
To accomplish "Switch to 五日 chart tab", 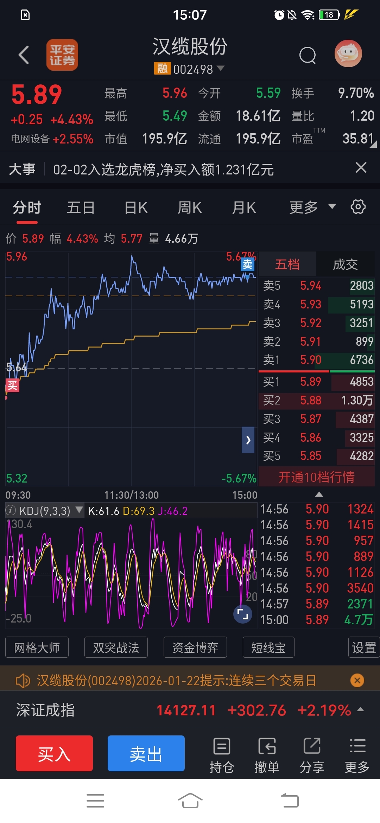I will click(x=81, y=208).
